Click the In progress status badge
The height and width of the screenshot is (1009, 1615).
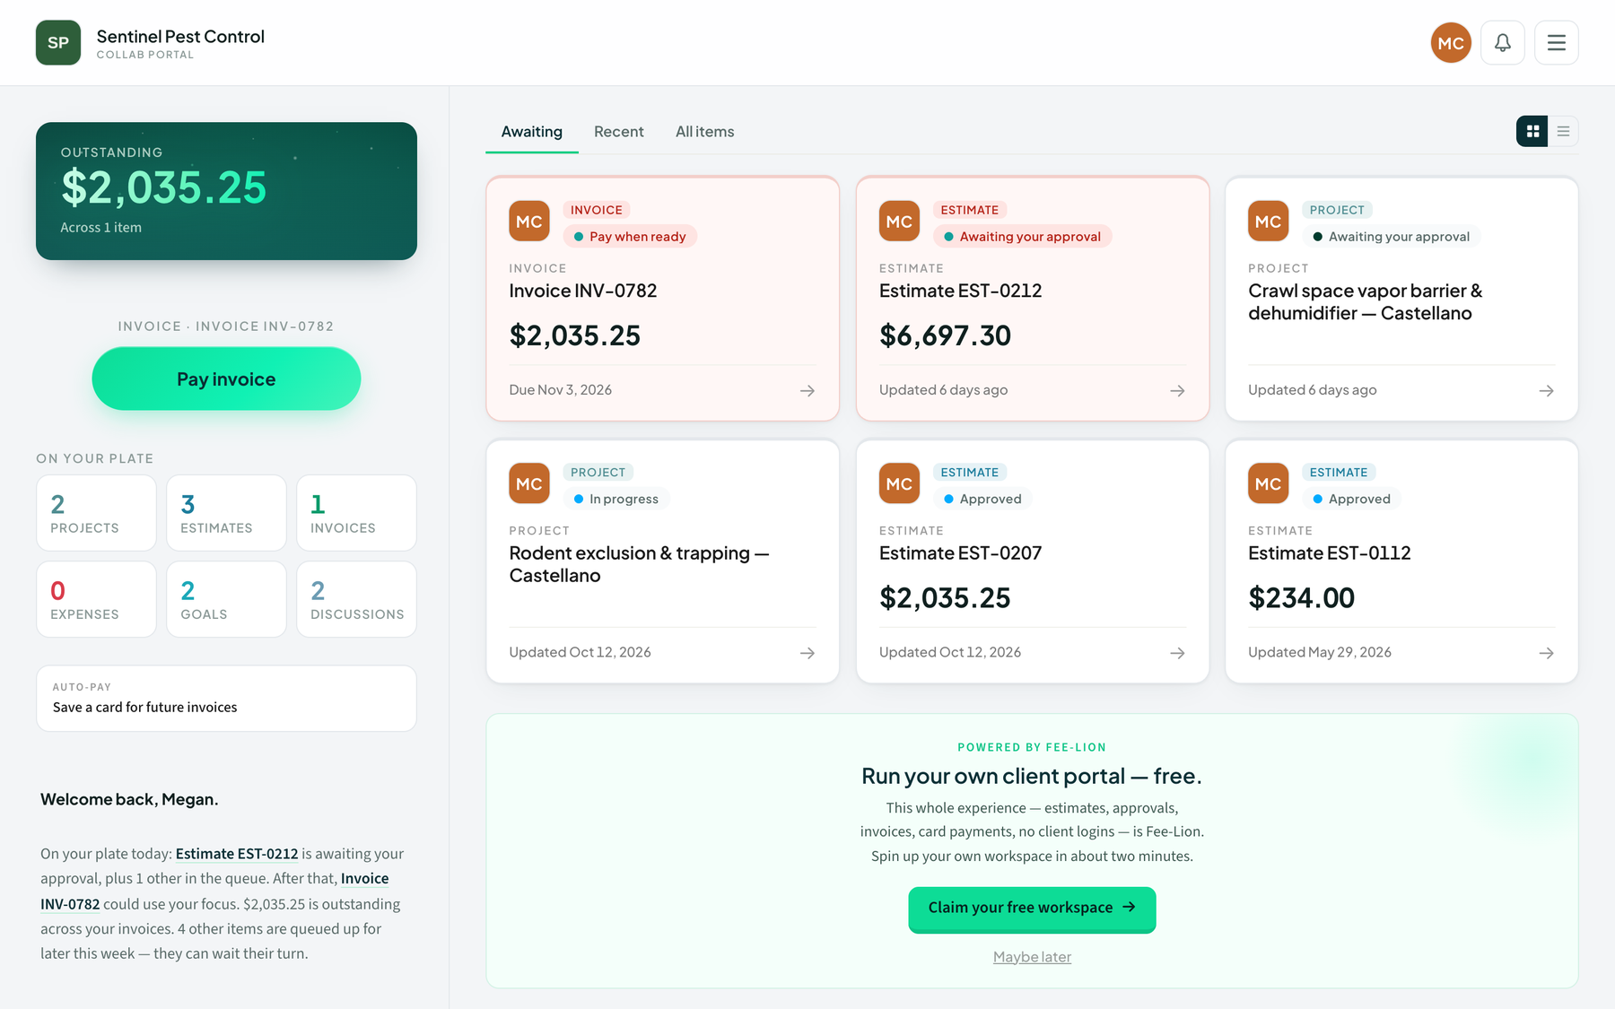pos(616,499)
